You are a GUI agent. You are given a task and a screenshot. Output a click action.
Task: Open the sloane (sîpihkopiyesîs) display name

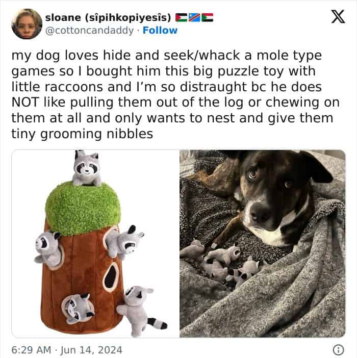click(x=108, y=17)
